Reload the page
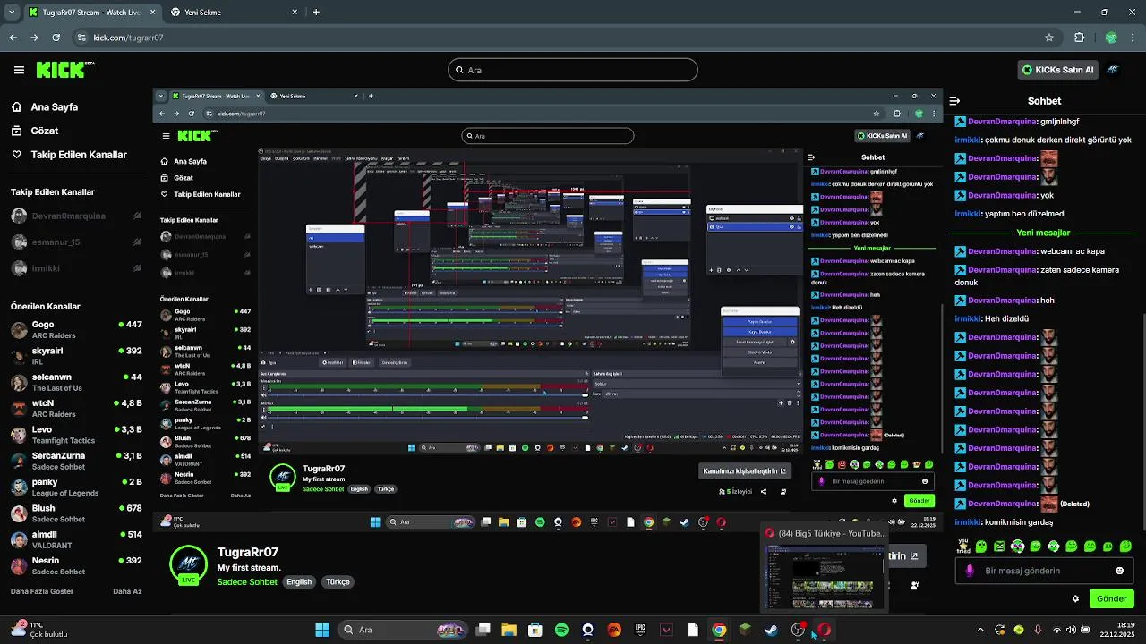Viewport: 1146px width, 644px height. tap(56, 38)
